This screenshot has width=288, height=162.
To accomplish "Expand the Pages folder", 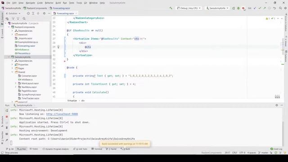I will point(12,68).
